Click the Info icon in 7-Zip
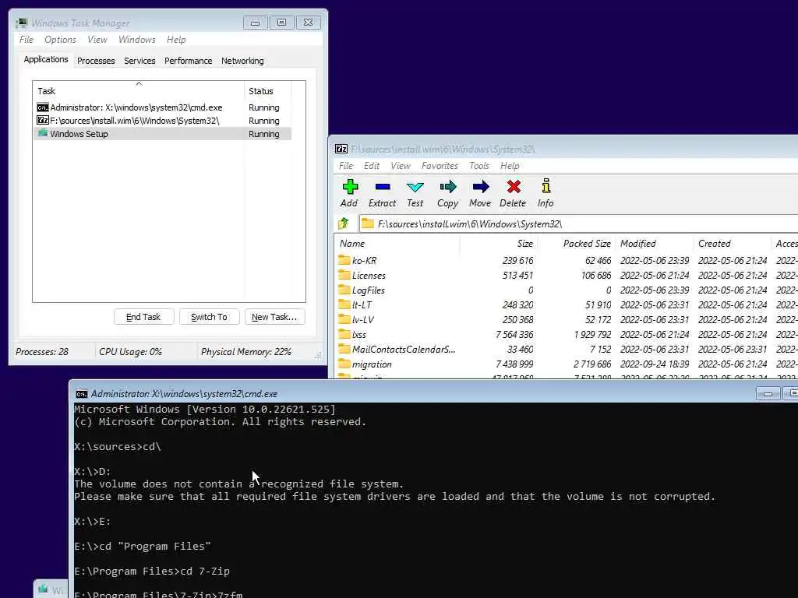The height and width of the screenshot is (598, 798). [546, 186]
